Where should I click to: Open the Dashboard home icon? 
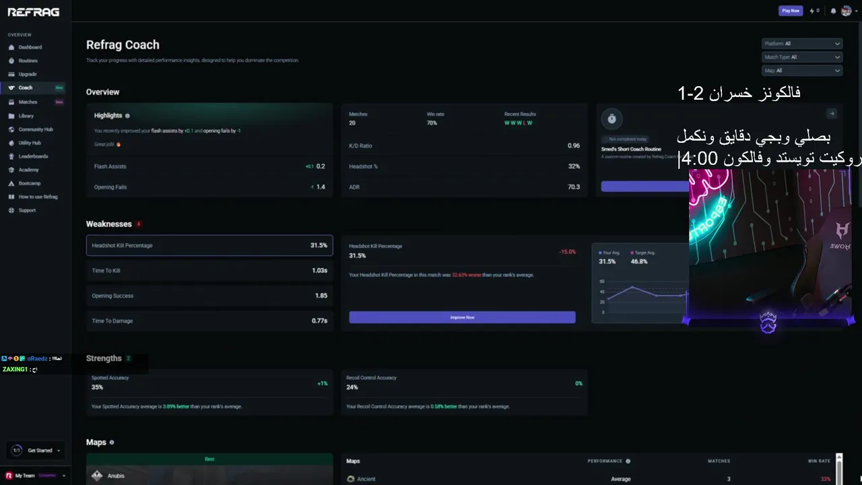[11, 47]
